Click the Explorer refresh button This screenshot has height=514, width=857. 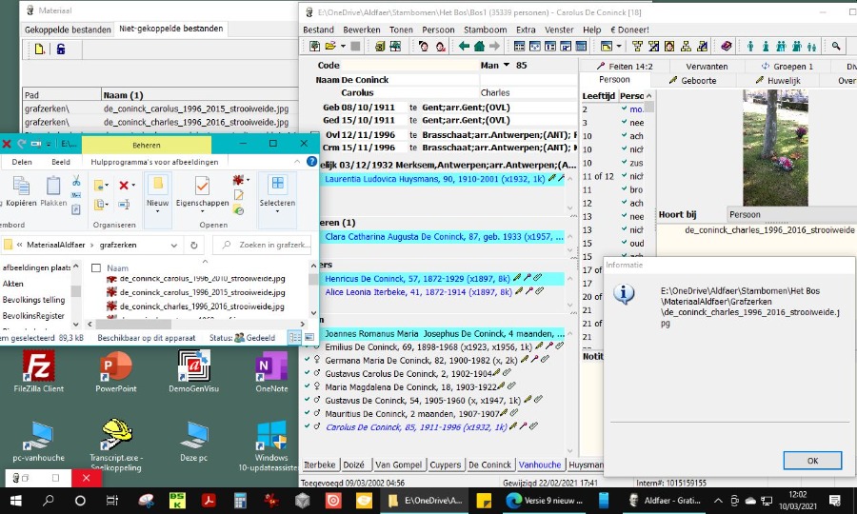194,245
